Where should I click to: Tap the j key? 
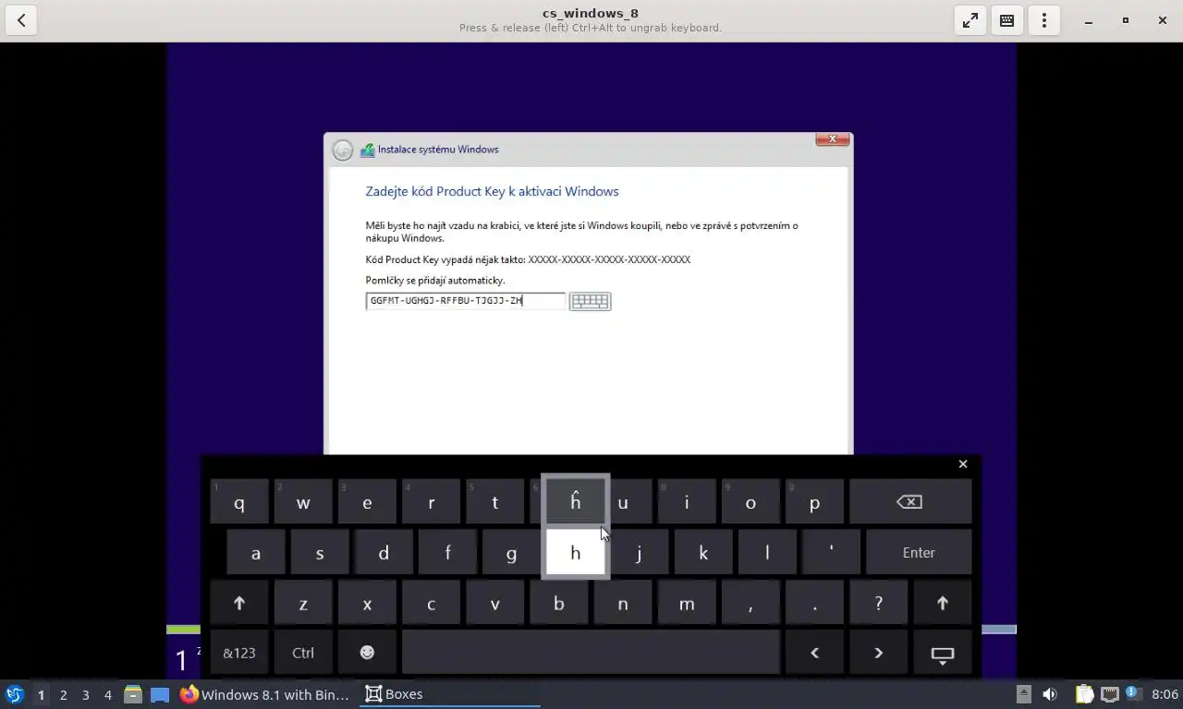(x=640, y=553)
